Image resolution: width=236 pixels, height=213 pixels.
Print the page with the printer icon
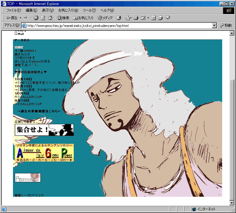(136, 18)
